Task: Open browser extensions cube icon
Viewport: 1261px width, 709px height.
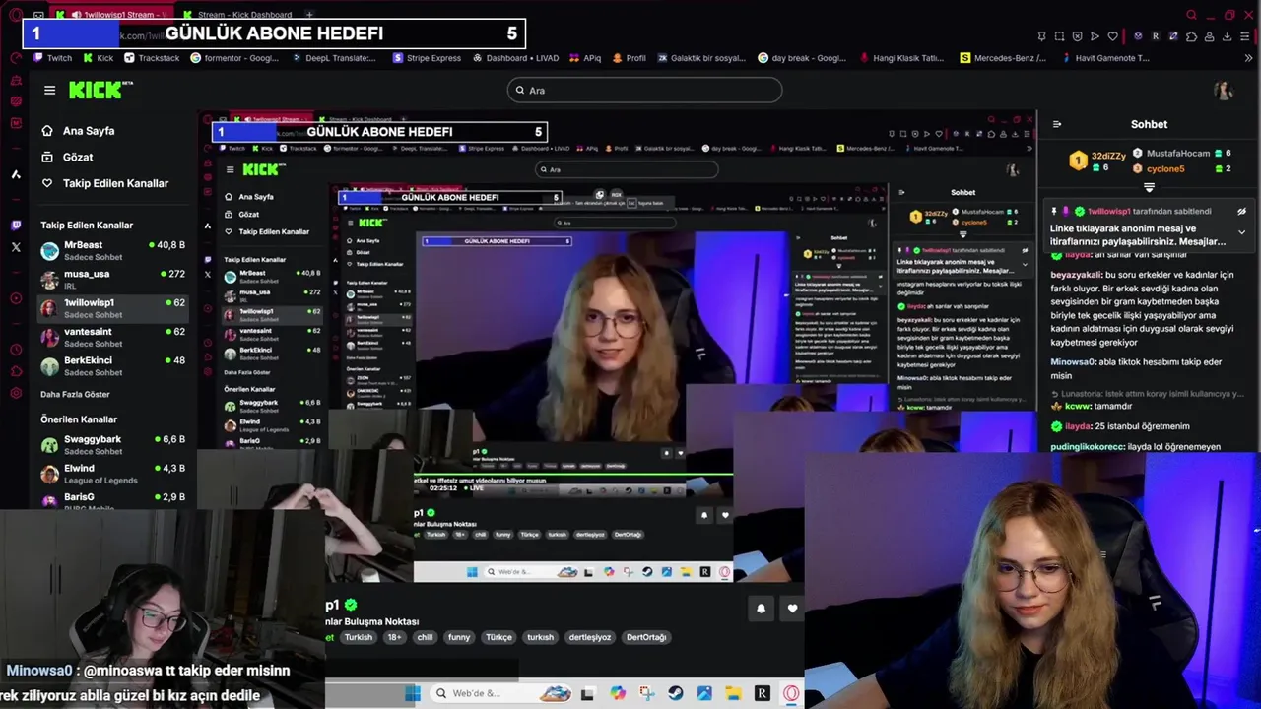Action: click(x=1192, y=36)
